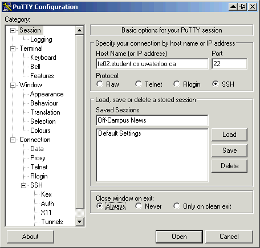260x248 pixels.
Task: Select Only on clean exit option
Action: (x=177, y=206)
